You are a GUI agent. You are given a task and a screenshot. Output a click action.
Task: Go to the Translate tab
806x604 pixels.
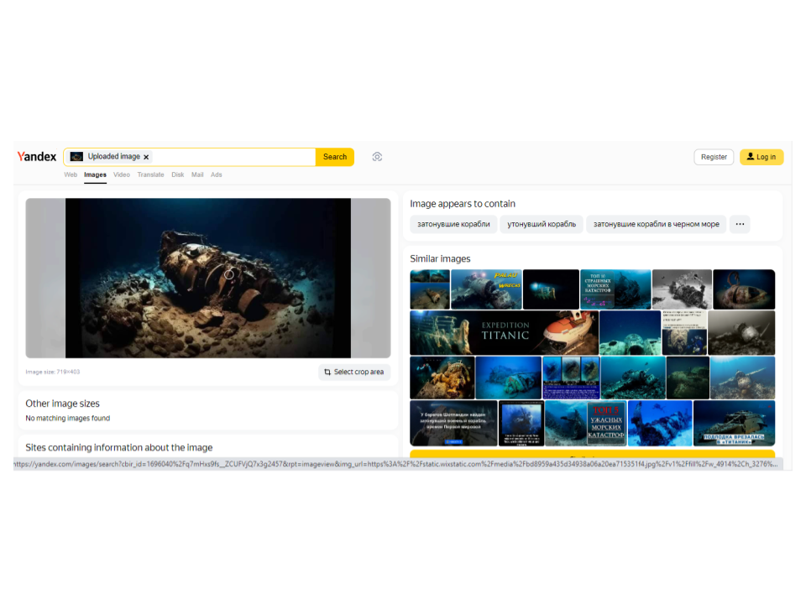point(151,174)
